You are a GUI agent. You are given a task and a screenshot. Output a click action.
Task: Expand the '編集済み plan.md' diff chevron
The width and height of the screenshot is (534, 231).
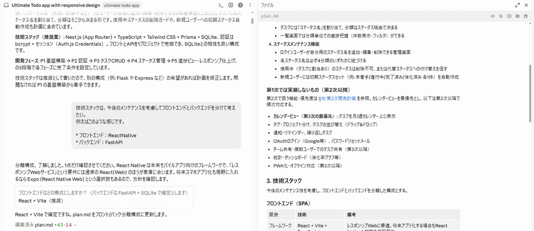[x=75, y=225]
